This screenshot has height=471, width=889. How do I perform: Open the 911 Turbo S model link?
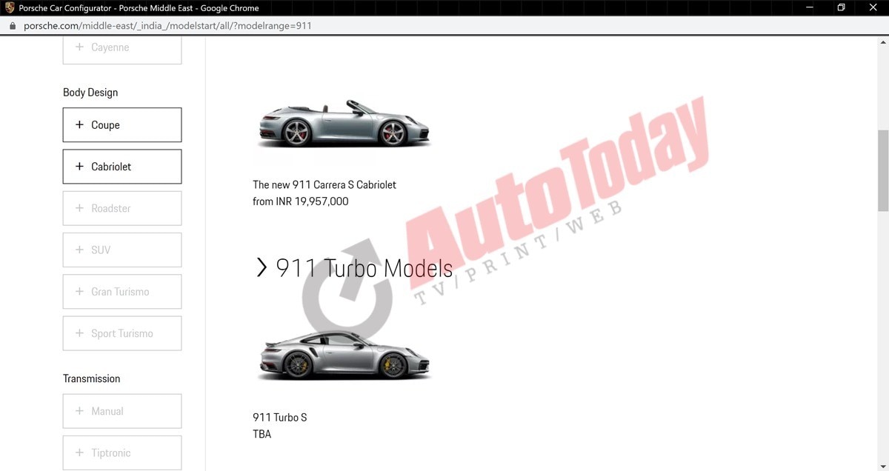tap(279, 418)
